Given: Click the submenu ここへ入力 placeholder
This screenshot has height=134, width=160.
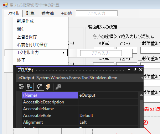Looking at the screenshot, I should (101, 53).
